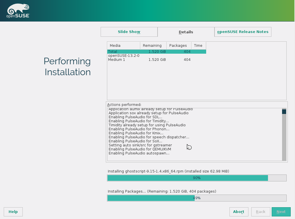Click "Setting auto sink/src for gstreamer" line
This screenshot has width=295, height=219.
[x=140, y=145]
